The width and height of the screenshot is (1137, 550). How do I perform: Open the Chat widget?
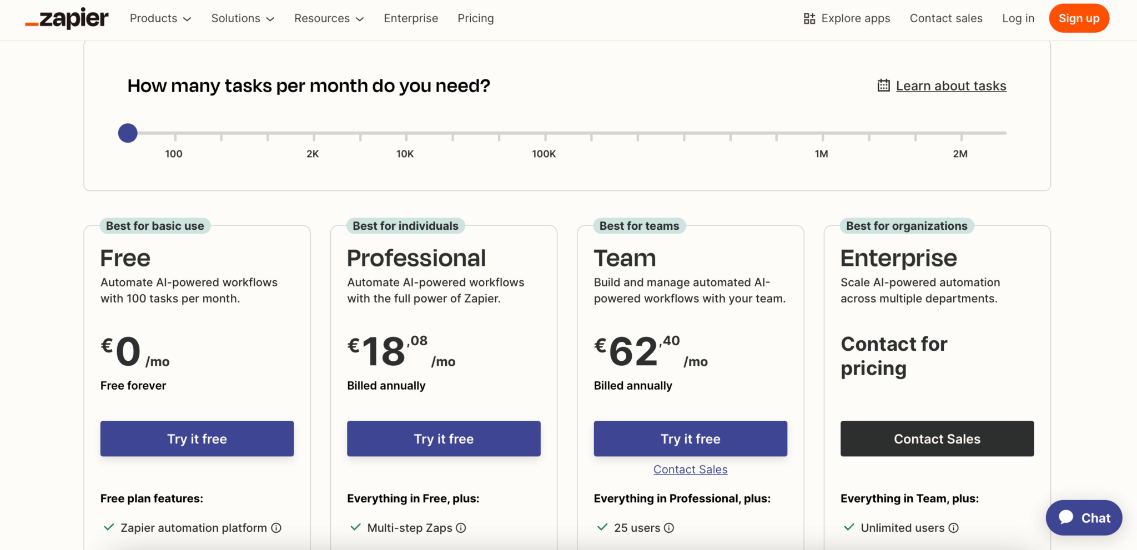[x=1084, y=518]
